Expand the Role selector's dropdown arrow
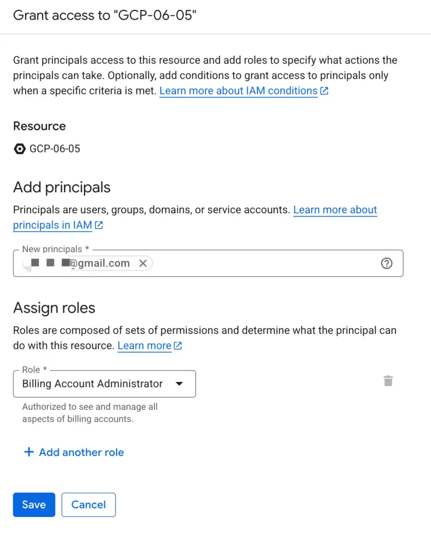The width and height of the screenshot is (431, 538). point(179,384)
